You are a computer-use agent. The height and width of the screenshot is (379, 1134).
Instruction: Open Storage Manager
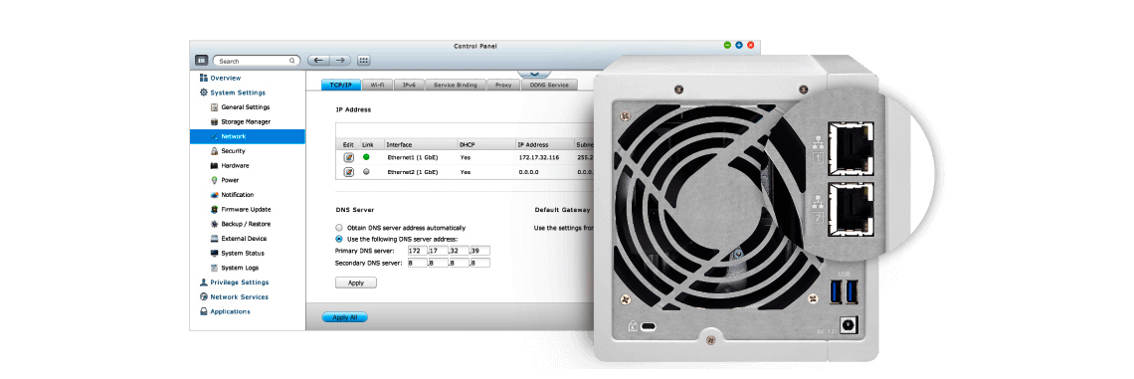point(246,121)
